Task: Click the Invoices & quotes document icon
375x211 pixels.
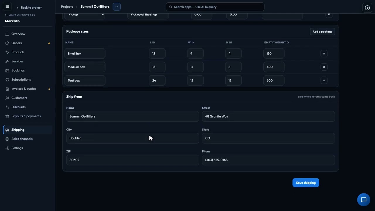Action: point(7,89)
